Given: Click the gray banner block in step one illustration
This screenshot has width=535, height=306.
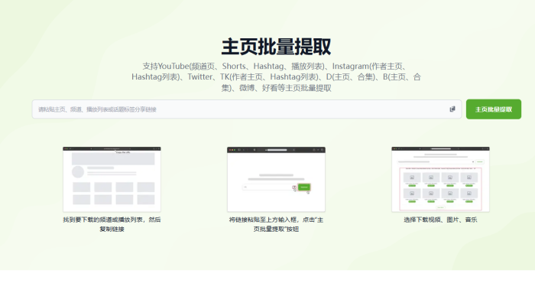Looking at the screenshot, I should click(x=112, y=159).
